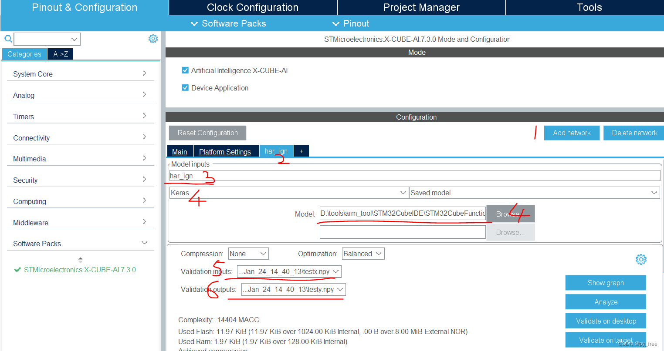Viewport: 664px width, 351px height.
Task: Open the Platform Settings tab
Action: (x=225, y=151)
